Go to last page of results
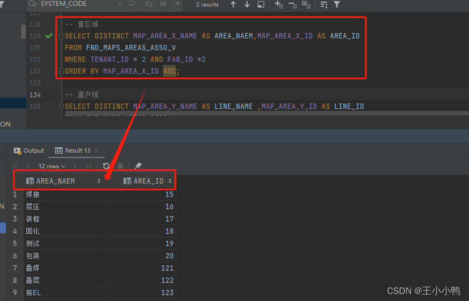 pyautogui.click(x=88, y=166)
